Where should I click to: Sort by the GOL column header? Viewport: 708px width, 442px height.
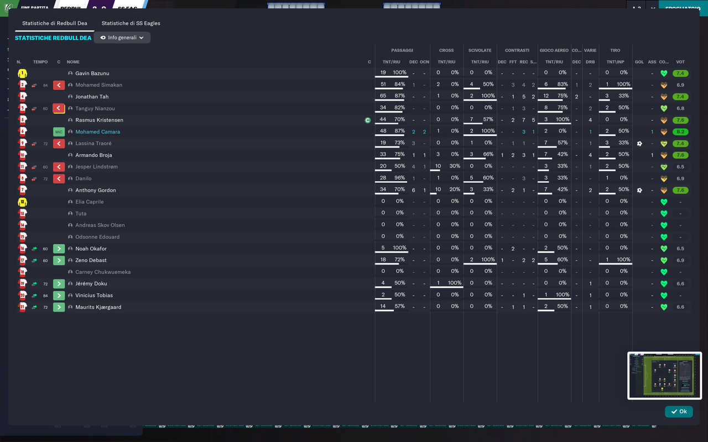pyautogui.click(x=639, y=62)
